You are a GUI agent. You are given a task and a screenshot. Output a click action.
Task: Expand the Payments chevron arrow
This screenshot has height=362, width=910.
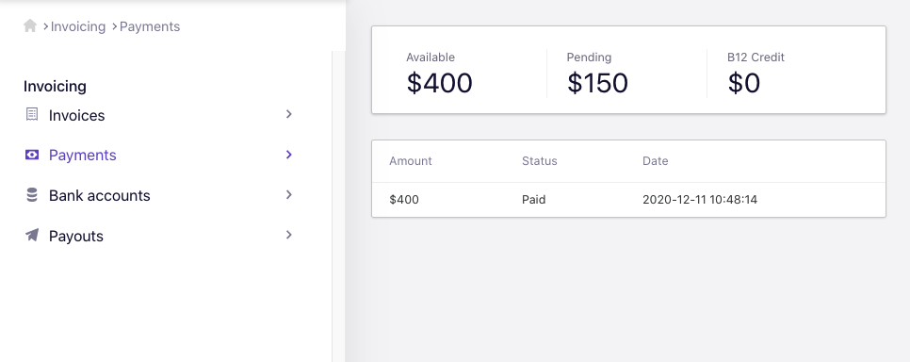click(x=288, y=155)
